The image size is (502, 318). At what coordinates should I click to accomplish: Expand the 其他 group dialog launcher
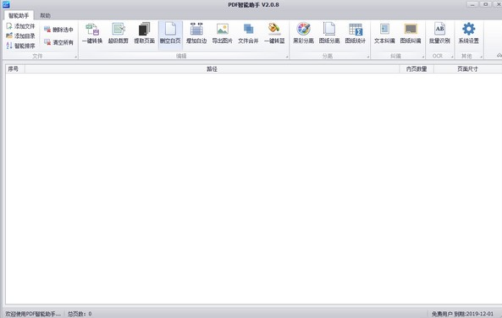click(481, 57)
